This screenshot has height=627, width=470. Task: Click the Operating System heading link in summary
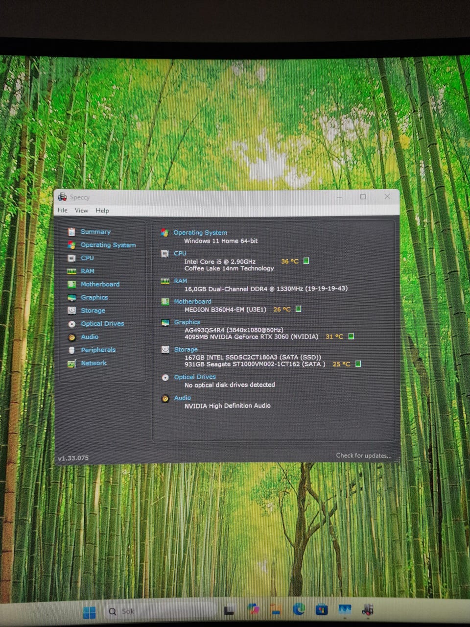[200, 233]
